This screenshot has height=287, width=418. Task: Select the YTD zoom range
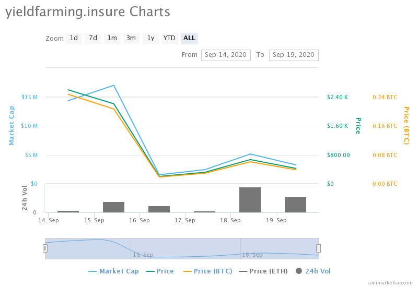(169, 38)
